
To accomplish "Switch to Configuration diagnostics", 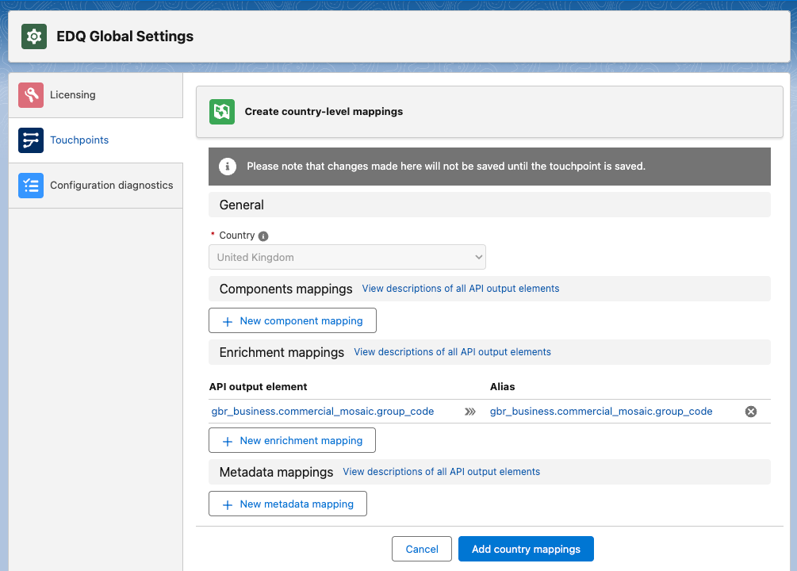I will (112, 184).
